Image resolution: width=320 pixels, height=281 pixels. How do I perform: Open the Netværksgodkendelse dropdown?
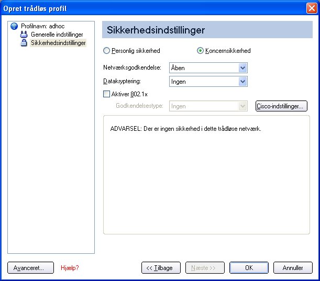tap(208, 68)
